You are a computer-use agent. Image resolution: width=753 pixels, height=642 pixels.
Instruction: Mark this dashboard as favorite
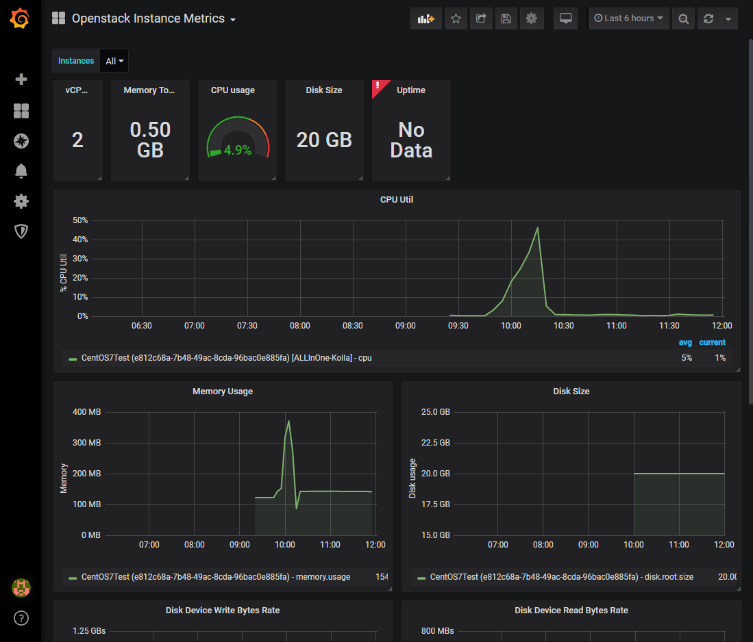tap(456, 18)
